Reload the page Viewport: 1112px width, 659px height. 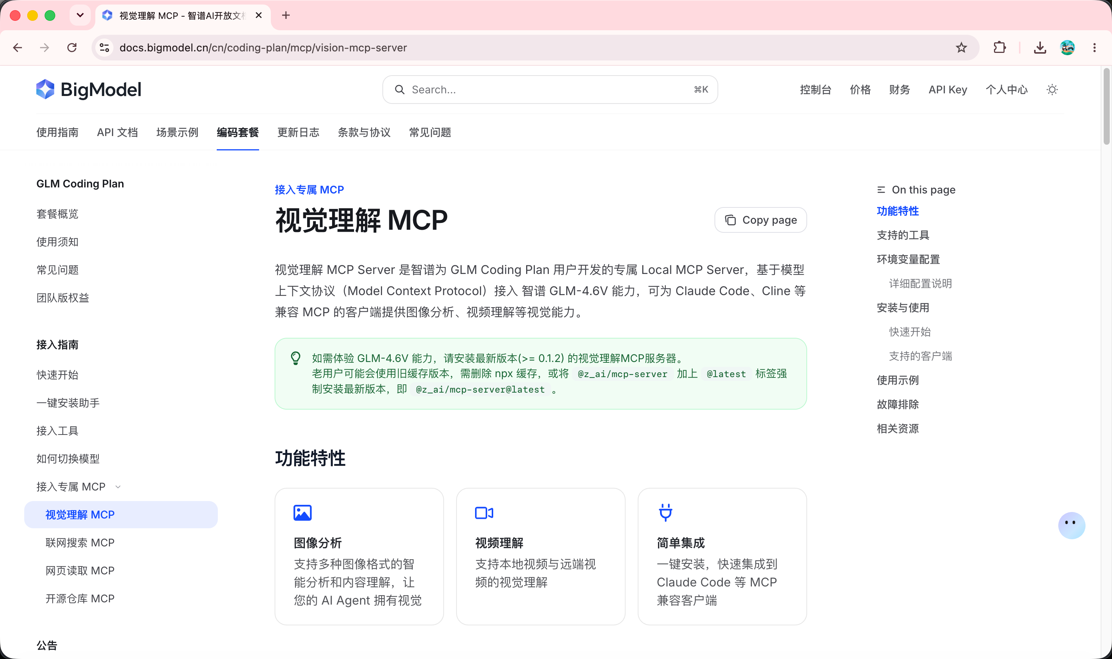click(72, 48)
